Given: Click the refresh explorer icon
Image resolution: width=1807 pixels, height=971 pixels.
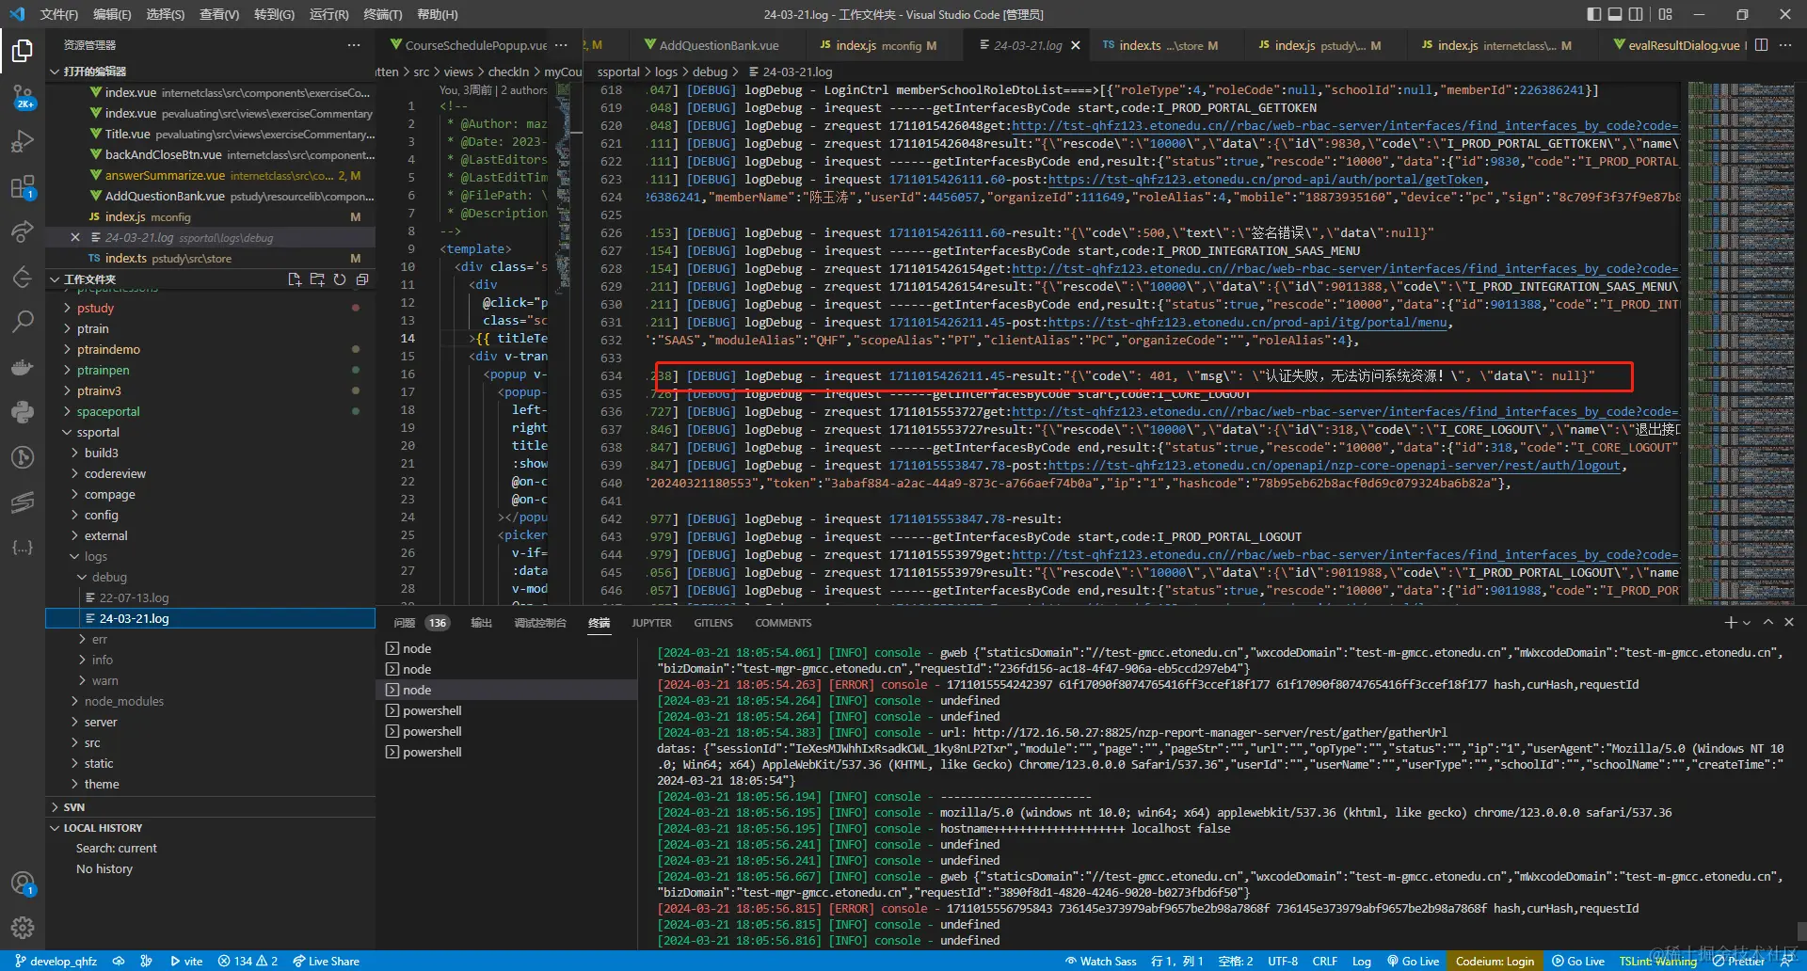Looking at the screenshot, I should [x=340, y=279].
